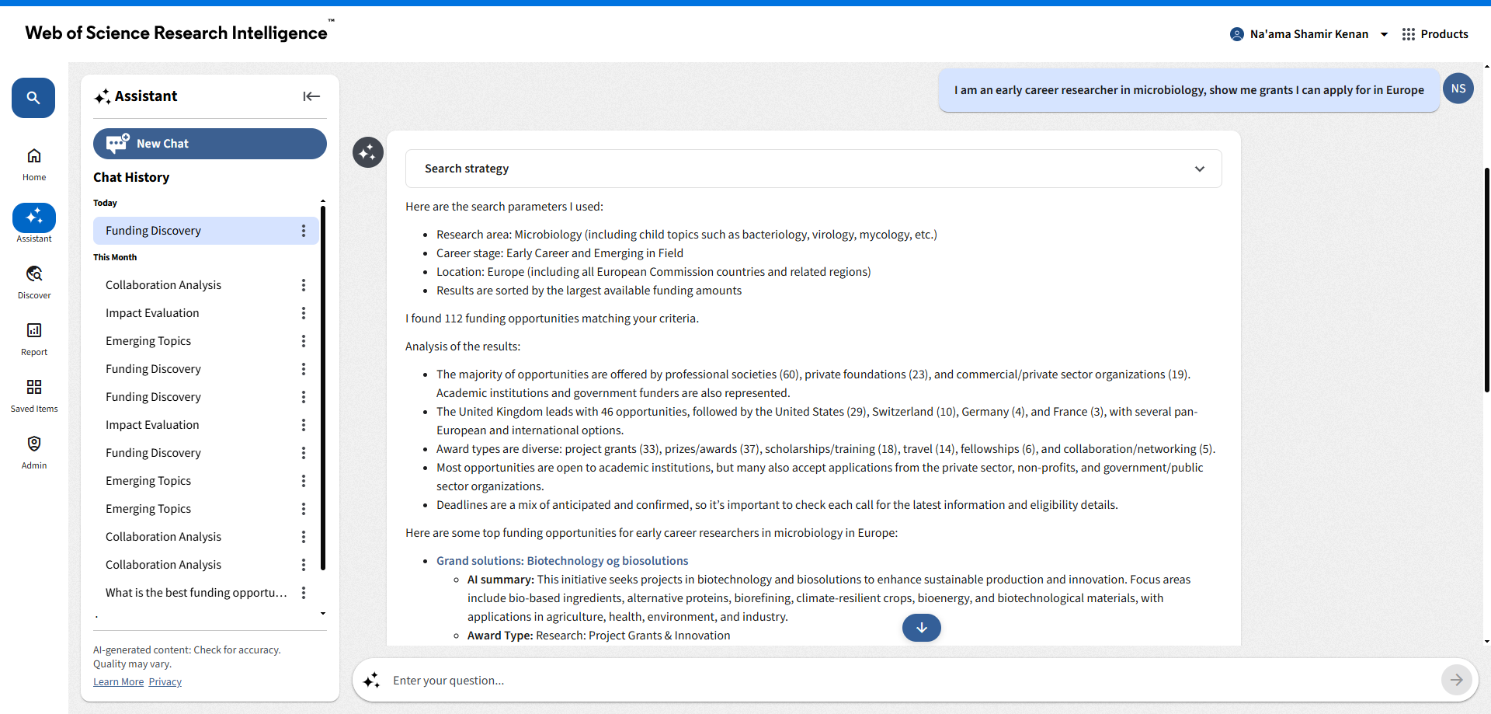
Task: Open the first Emerging Topics chat
Action: 148,341
